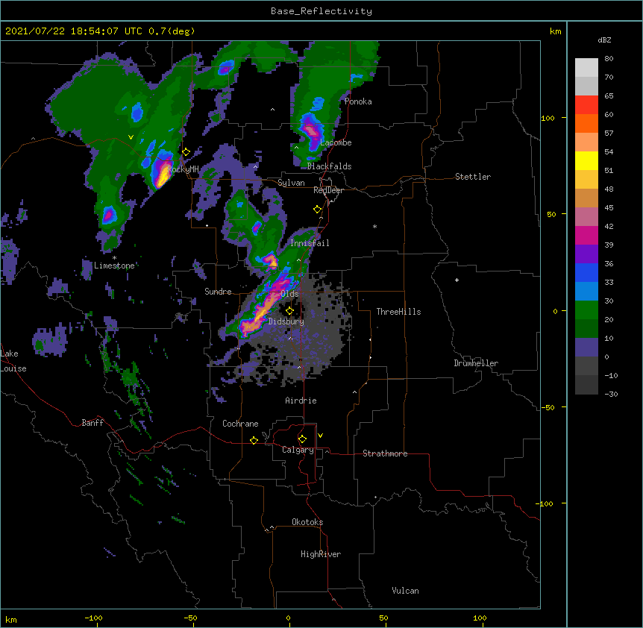Click the yellow diamond marker above Calgary label
Image resolution: width=643 pixels, height=628 pixels.
coord(302,439)
